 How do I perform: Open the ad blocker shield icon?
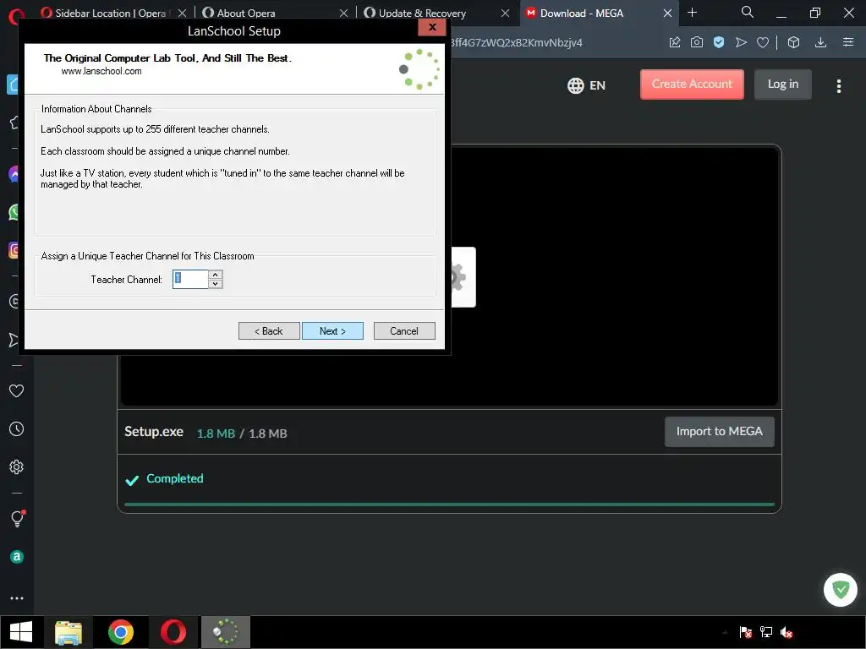coord(719,42)
